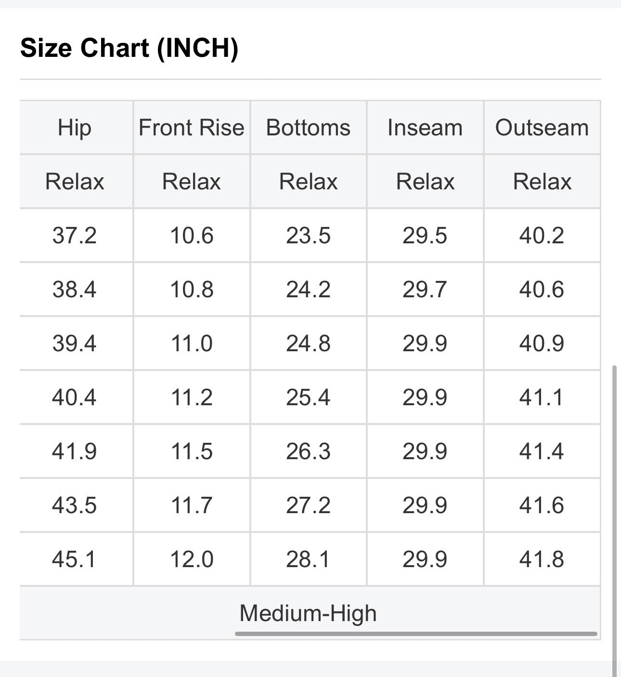Click the Relax subheader under Hip

point(75,182)
